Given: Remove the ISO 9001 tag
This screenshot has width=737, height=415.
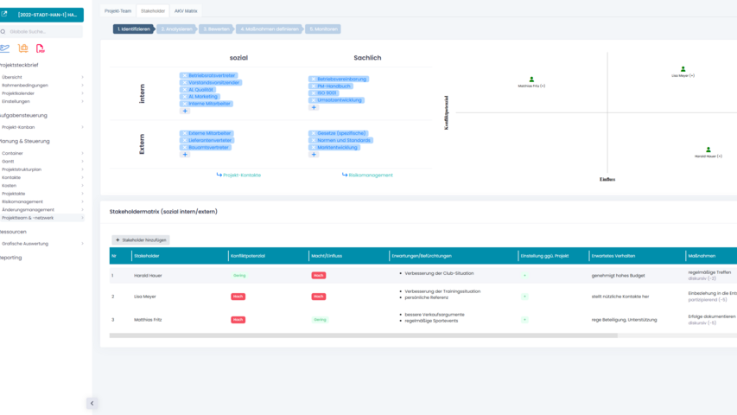Looking at the screenshot, I should pyautogui.click(x=314, y=93).
